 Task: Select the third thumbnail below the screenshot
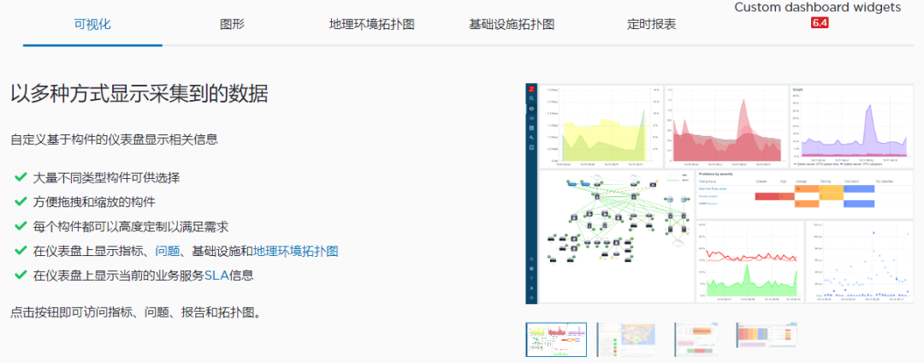coord(696,339)
